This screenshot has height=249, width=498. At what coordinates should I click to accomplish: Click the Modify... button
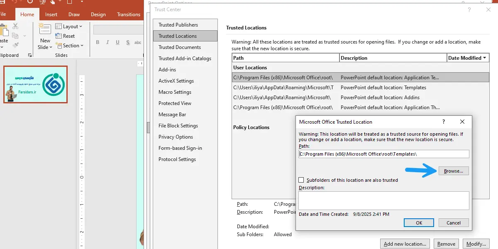coord(476,244)
